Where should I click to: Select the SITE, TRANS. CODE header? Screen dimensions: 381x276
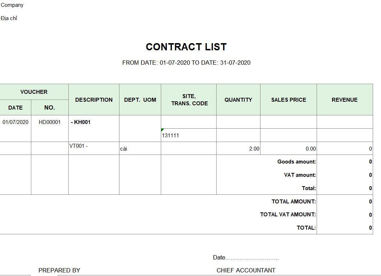coord(189,100)
